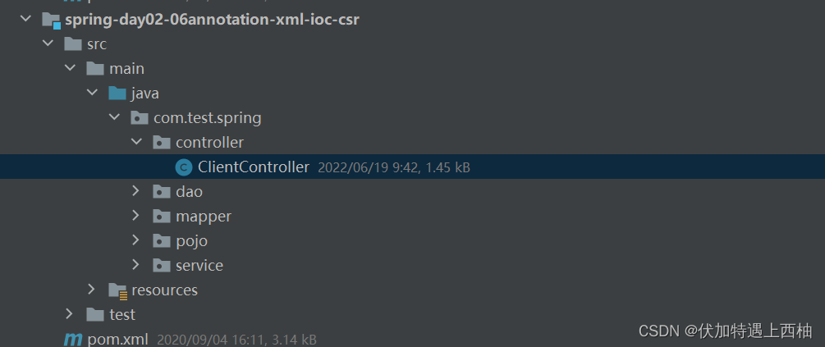Collapse the src folder

pyautogui.click(x=48, y=43)
